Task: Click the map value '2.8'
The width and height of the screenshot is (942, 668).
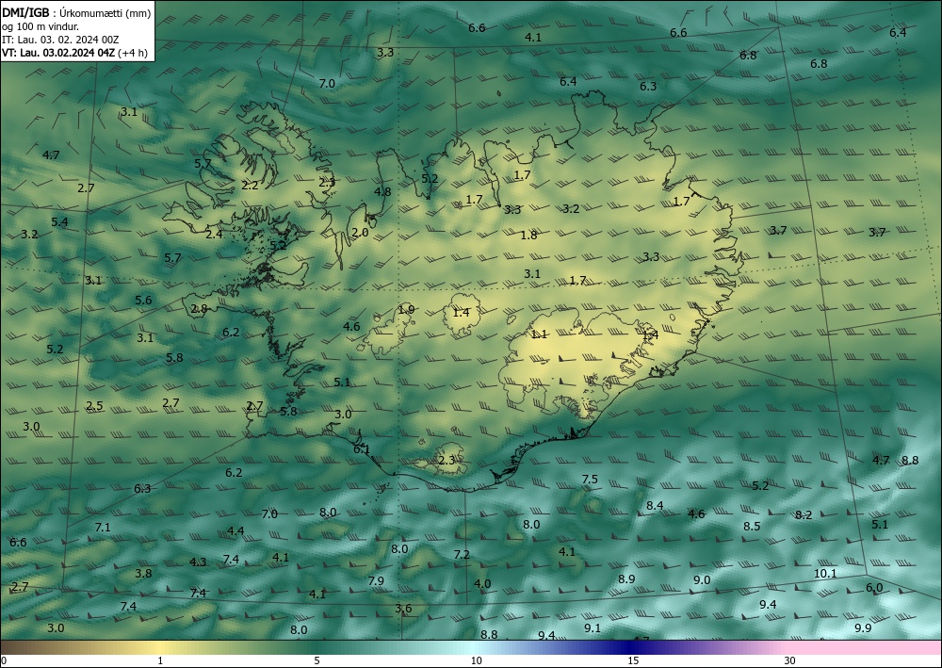Action: point(199,309)
